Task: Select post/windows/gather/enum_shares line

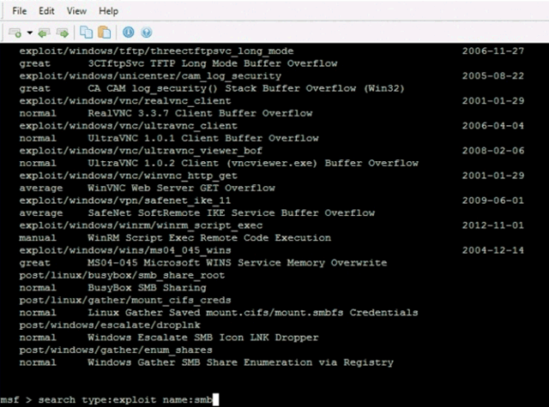Action: coord(116,350)
